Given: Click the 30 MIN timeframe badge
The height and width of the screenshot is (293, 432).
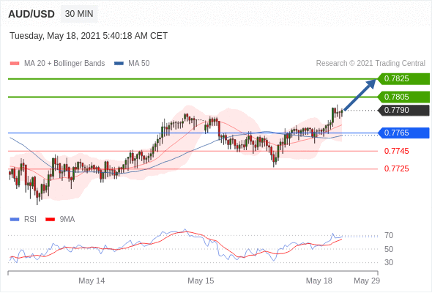Looking at the screenshot, I should (79, 14).
